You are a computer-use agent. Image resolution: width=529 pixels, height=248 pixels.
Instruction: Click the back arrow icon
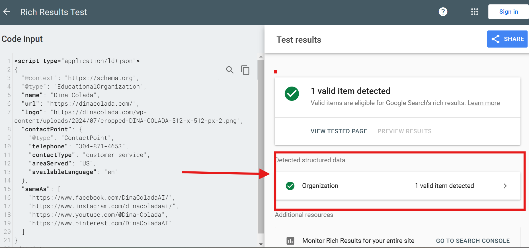point(7,12)
